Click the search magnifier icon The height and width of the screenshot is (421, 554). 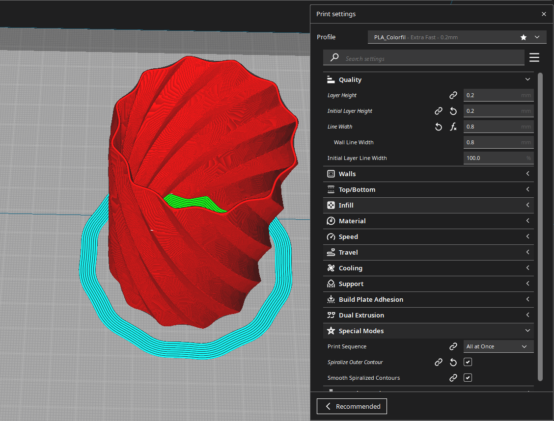334,57
